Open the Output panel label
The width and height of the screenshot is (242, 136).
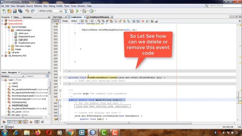pyautogui.click(x=11, y=127)
